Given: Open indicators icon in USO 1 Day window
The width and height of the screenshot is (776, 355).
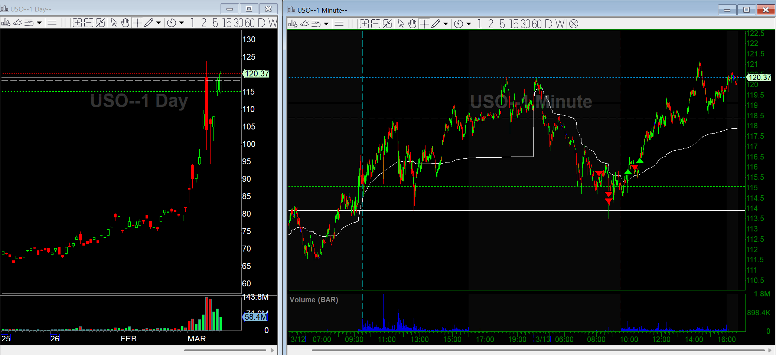Looking at the screenshot, I should point(17,23).
